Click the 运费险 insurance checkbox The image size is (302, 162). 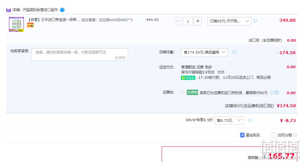coord(183,92)
